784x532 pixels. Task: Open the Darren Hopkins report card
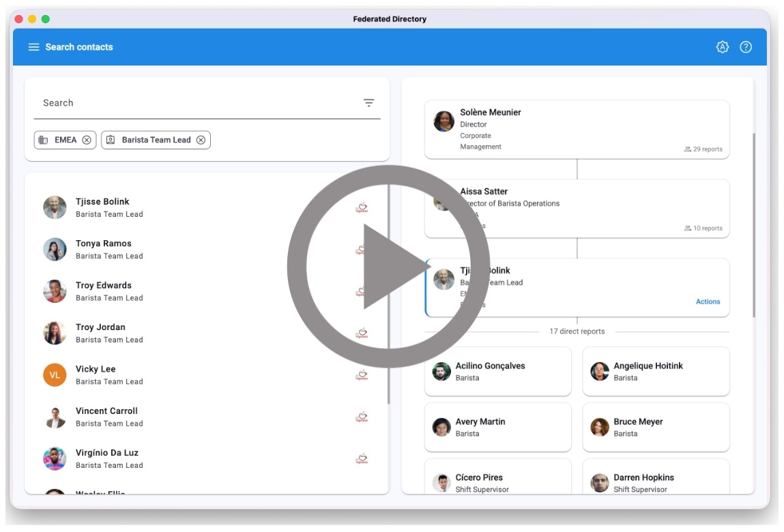(656, 477)
